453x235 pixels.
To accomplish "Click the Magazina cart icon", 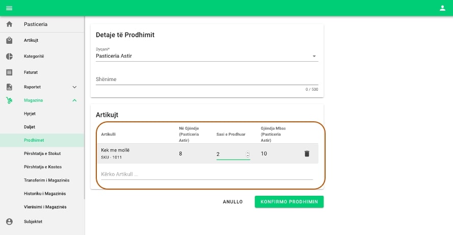I will (9, 100).
